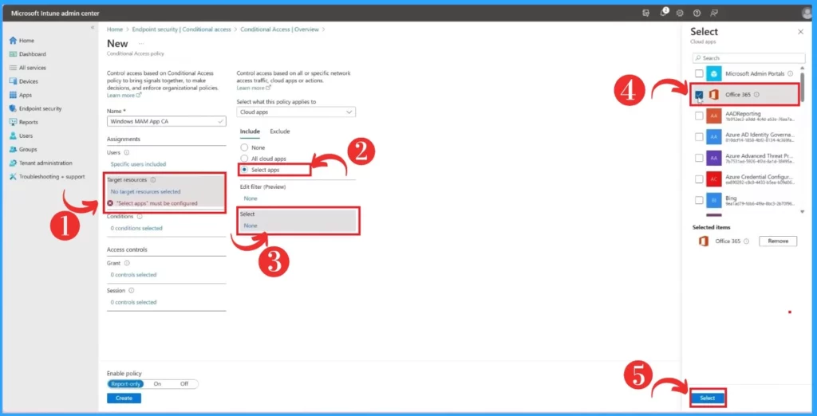Open All services in the sidebar
Image resolution: width=817 pixels, height=416 pixels.
(x=28, y=68)
